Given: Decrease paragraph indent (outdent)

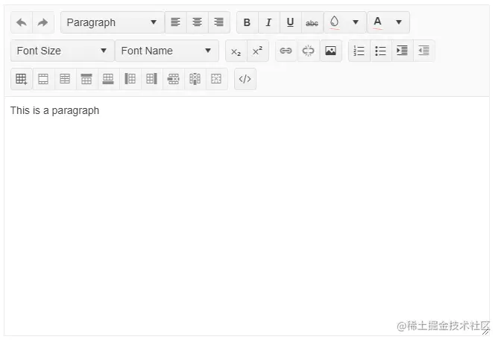Looking at the screenshot, I should [424, 51].
